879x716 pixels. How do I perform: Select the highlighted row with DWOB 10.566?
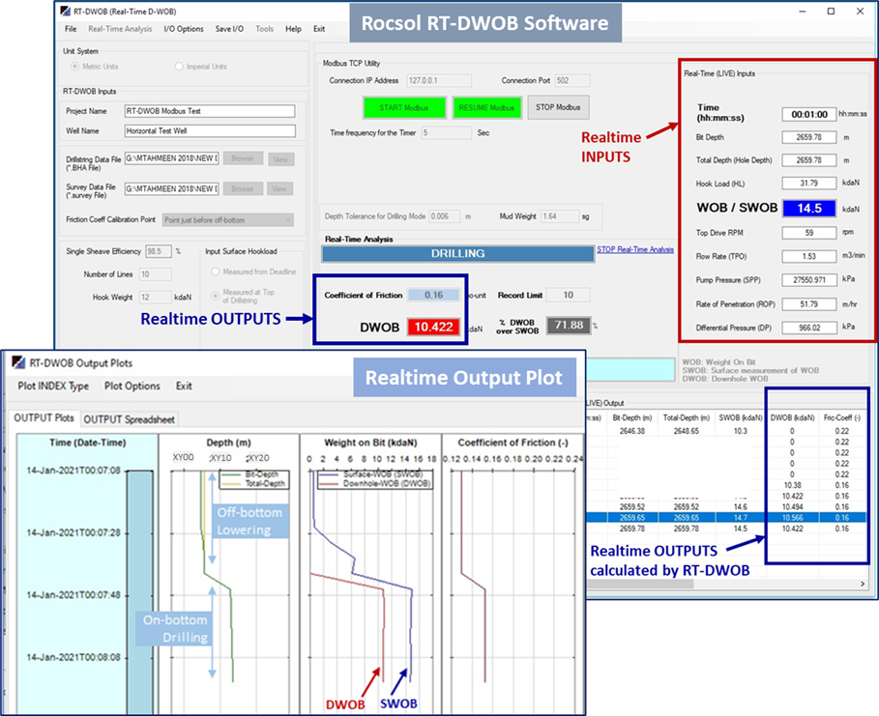click(726, 518)
